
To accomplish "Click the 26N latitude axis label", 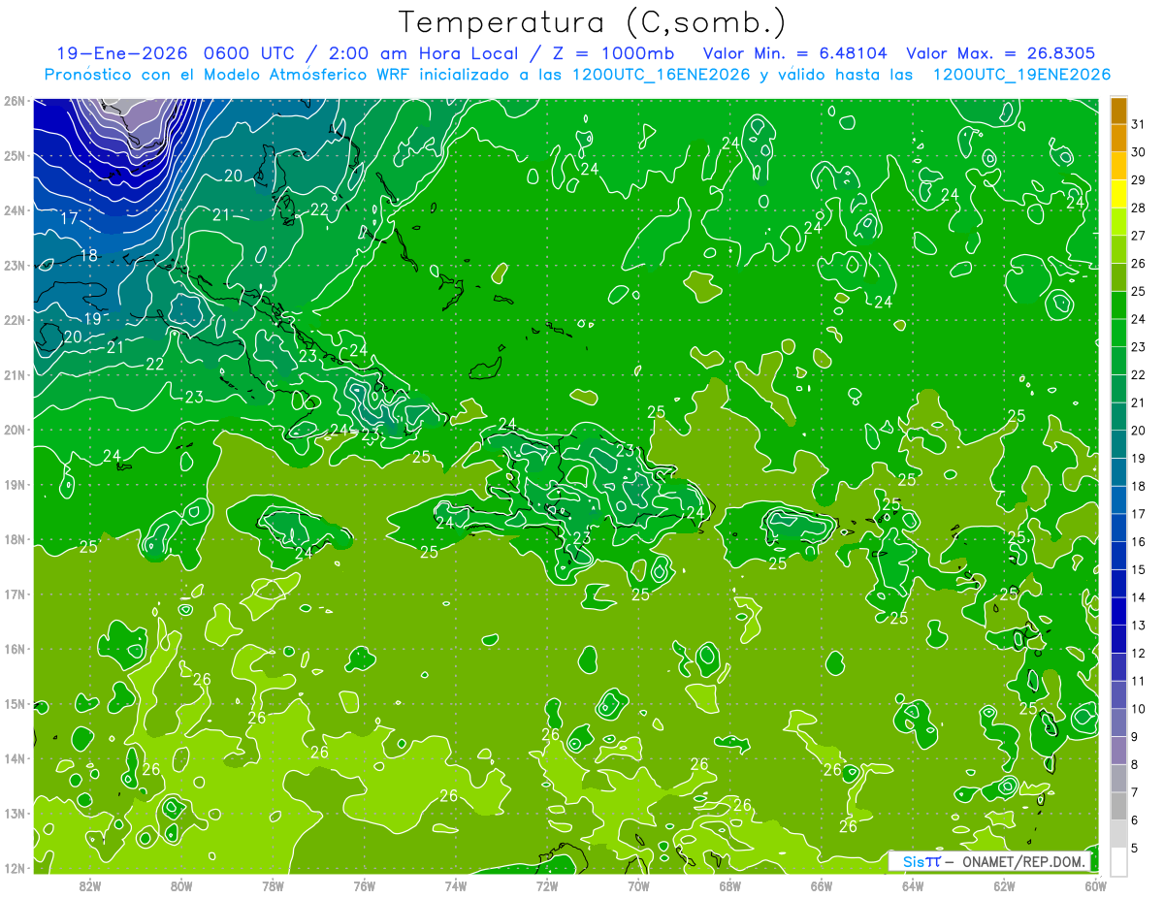I will [x=14, y=101].
